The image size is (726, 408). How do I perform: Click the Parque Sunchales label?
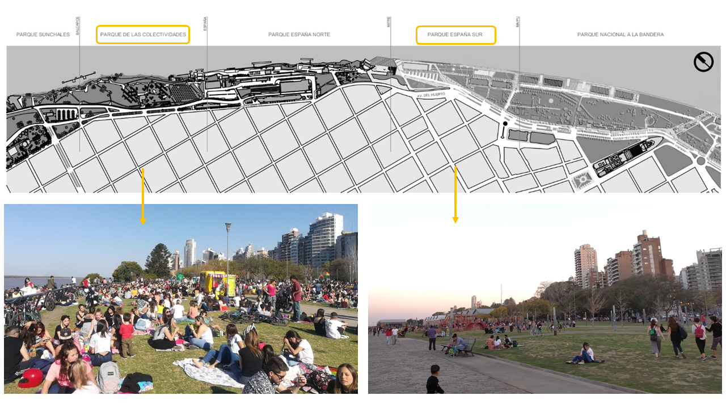coord(43,35)
